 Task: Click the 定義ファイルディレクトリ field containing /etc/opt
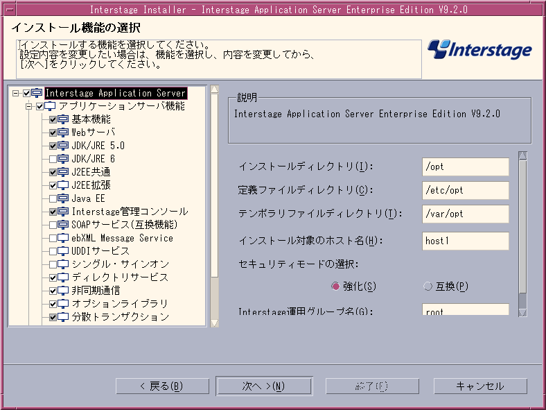466,190
